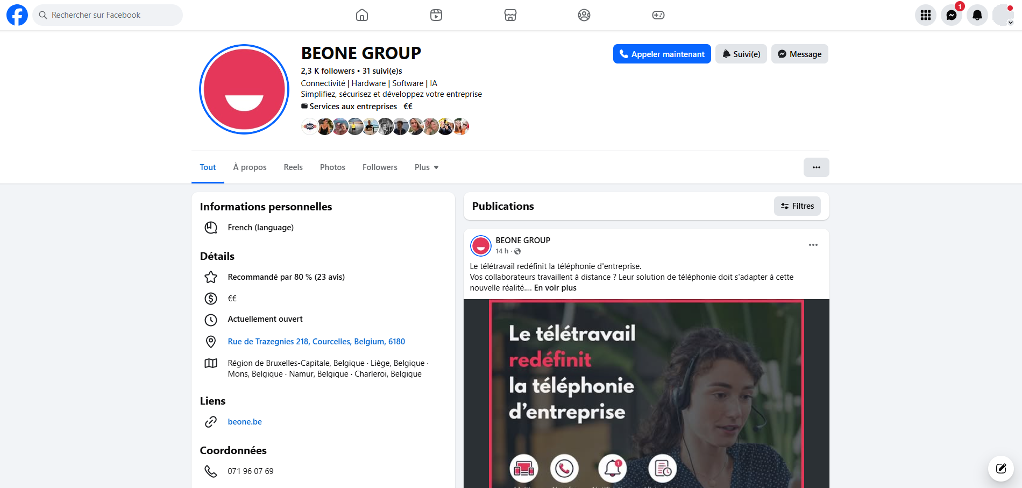Click the price range dollar icon
Image resolution: width=1022 pixels, height=488 pixels.
(211, 299)
